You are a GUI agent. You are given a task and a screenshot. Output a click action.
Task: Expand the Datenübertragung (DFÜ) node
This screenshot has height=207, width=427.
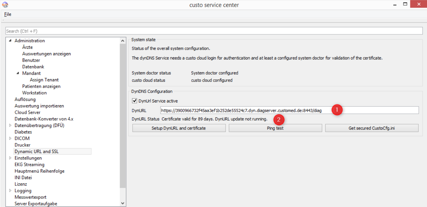[x=10, y=125]
